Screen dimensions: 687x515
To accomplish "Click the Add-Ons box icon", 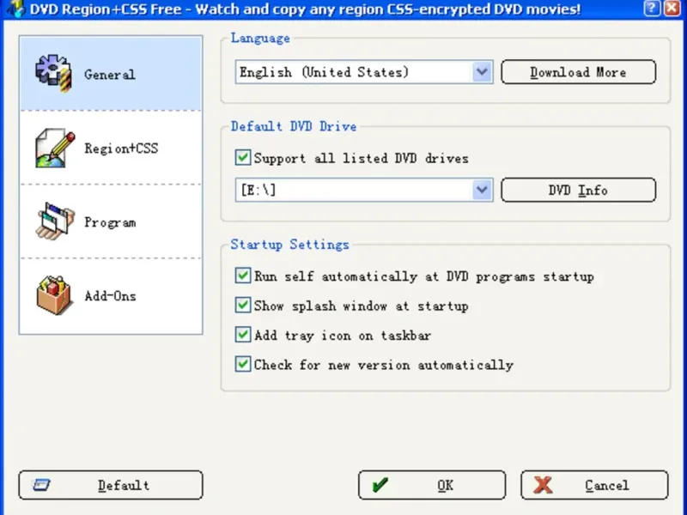I will click(x=54, y=295).
